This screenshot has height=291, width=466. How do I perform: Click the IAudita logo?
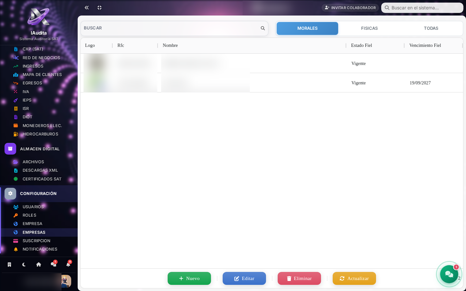click(x=39, y=17)
